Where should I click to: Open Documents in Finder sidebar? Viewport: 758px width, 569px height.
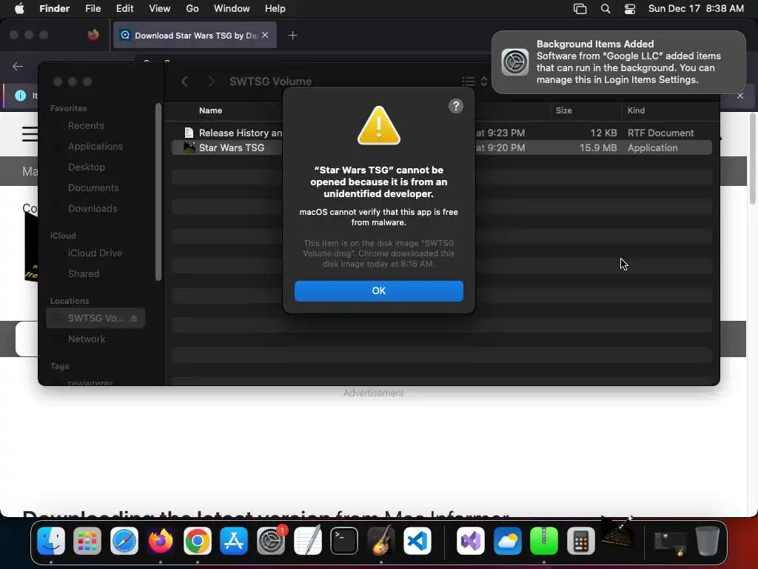(93, 187)
